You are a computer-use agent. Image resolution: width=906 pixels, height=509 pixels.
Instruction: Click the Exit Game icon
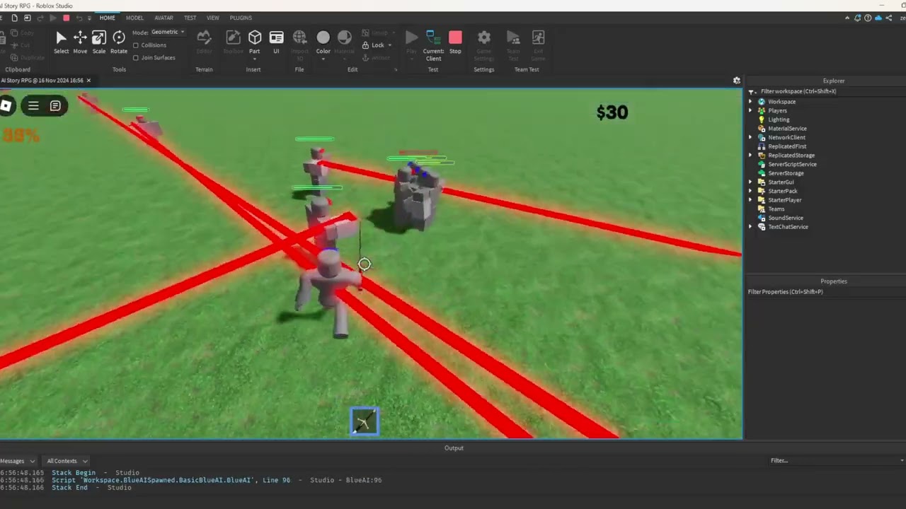point(538,37)
